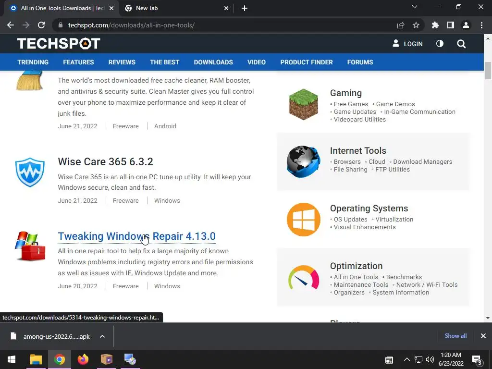
Task: Open THE BEST menu item
Action: click(164, 62)
